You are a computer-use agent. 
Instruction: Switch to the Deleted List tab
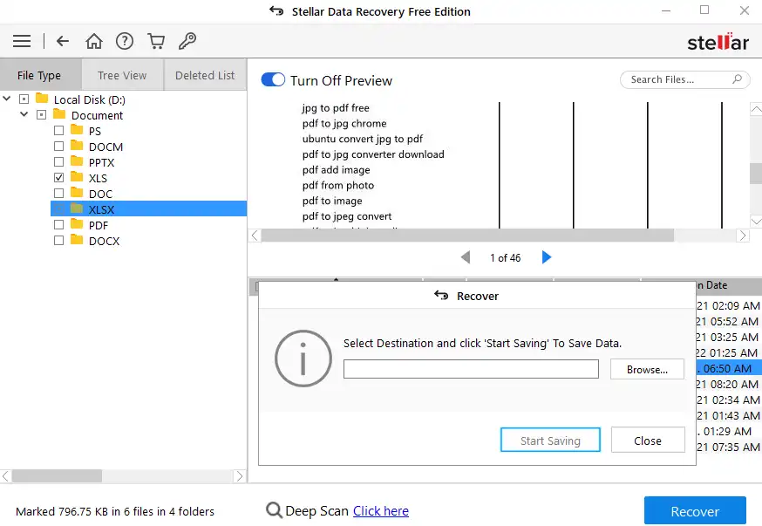[x=205, y=74]
